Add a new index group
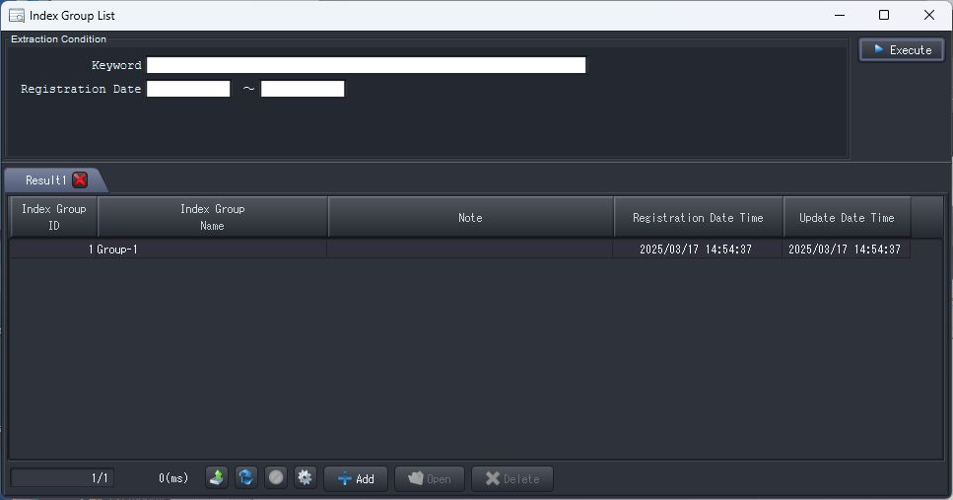Viewport: 953px width, 500px height. (x=356, y=478)
